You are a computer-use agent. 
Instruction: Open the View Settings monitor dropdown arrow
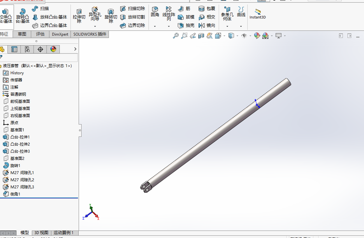tap(285, 36)
